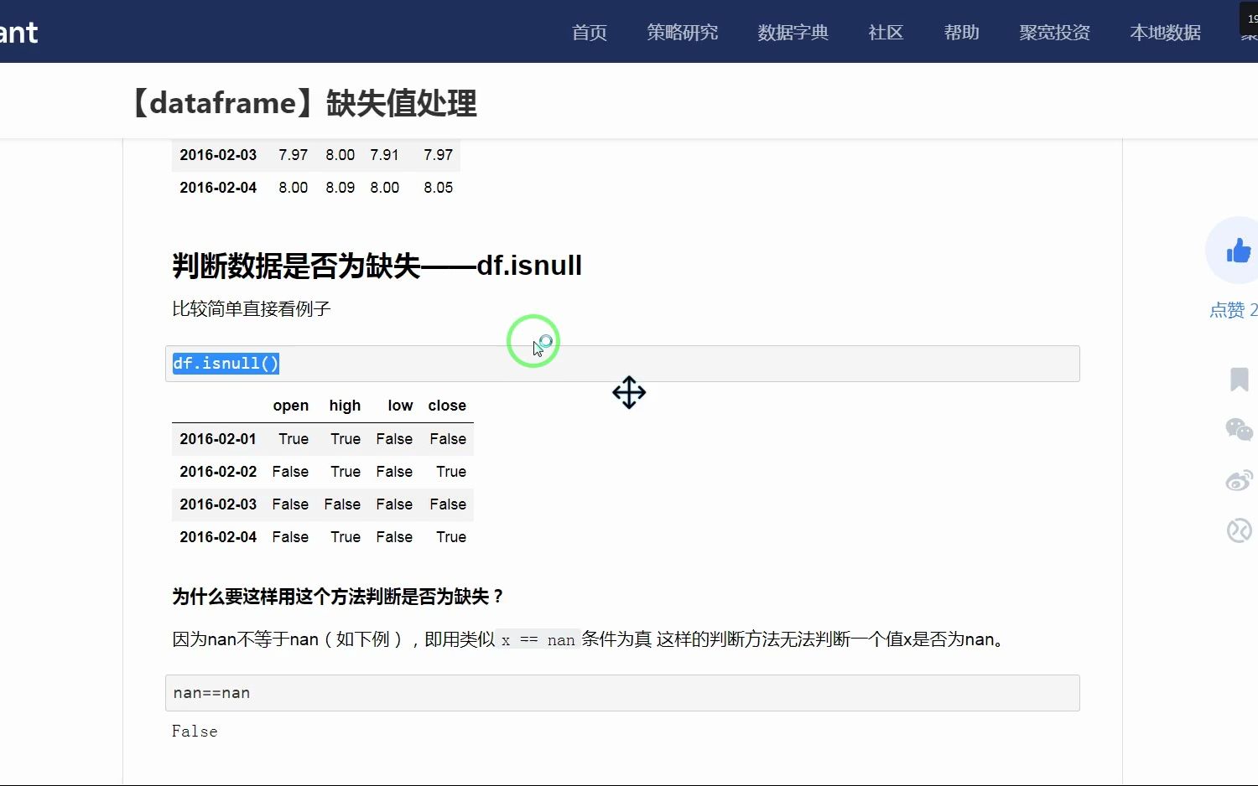Click the bookmark/collect icon in sidebar
The width and height of the screenshot is (1258, 786).
1239,380
